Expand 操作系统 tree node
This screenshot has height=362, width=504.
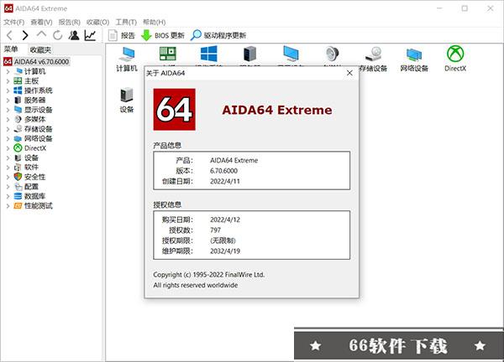pyautogui.click(x=8, y=90)
